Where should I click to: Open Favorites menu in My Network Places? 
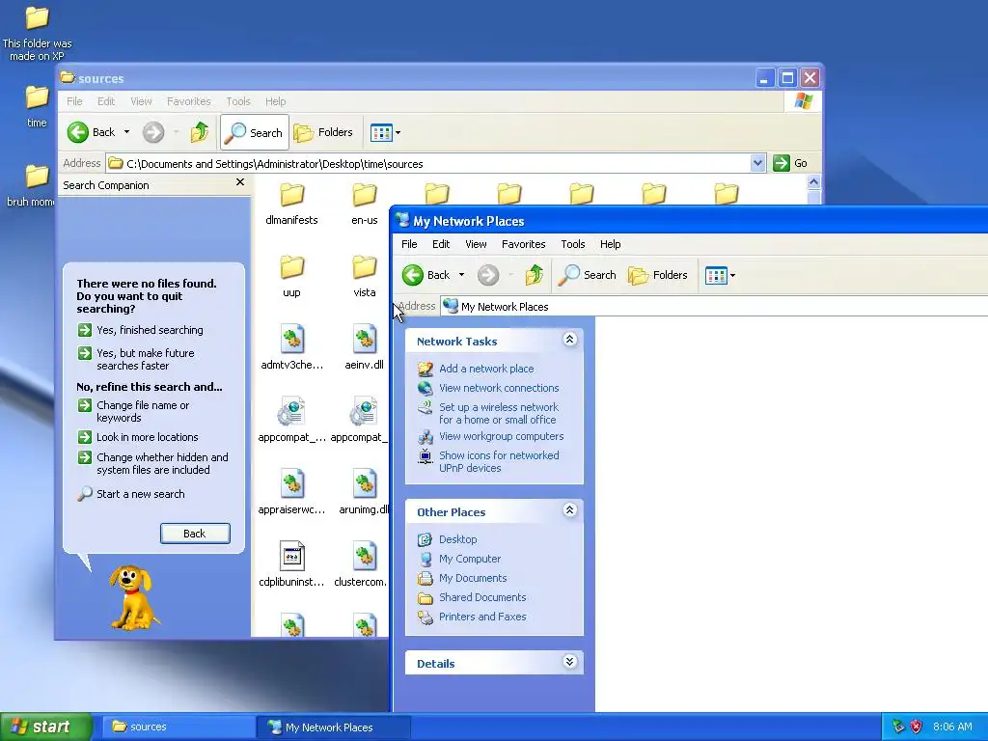click(x=524, y=244)
